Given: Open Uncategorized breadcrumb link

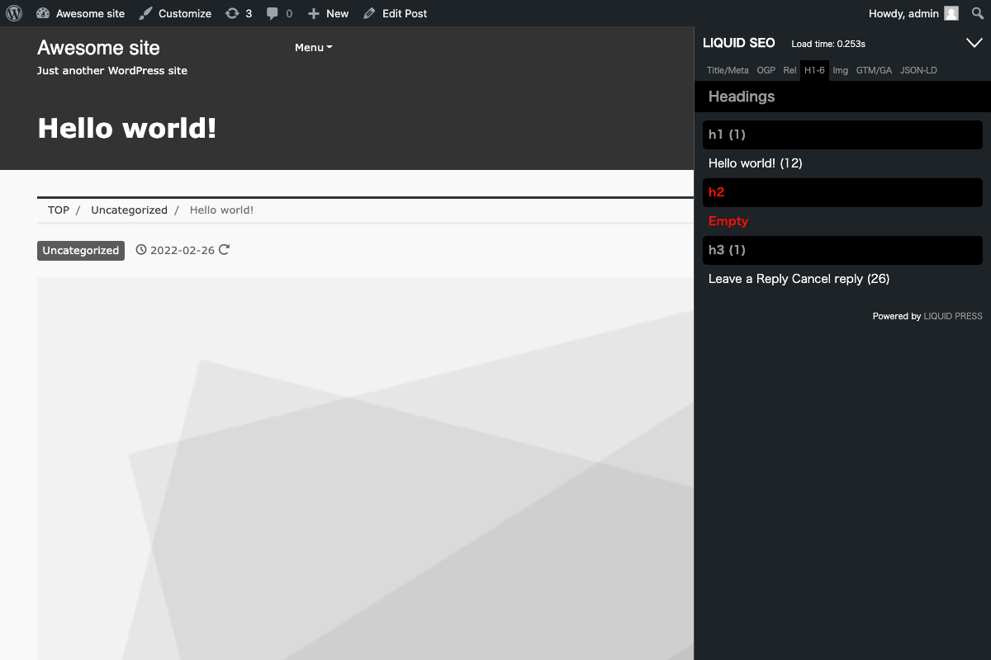Looking at the screenshot, I should pyautogui.click(x=129, y=210).
